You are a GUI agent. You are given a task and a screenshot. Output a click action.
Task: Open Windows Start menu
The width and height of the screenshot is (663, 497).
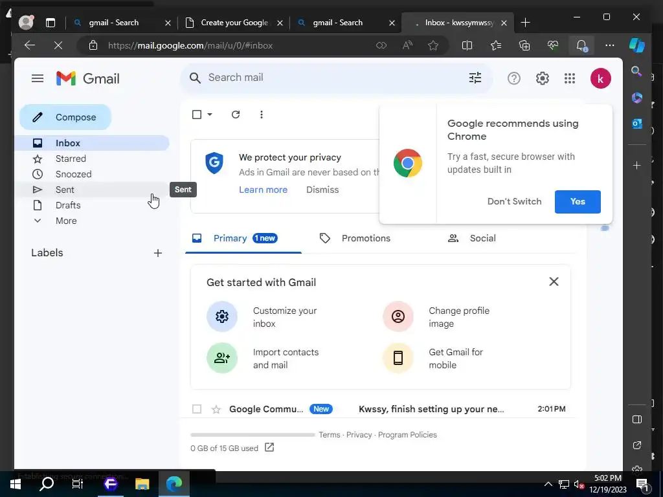point(16,484)
